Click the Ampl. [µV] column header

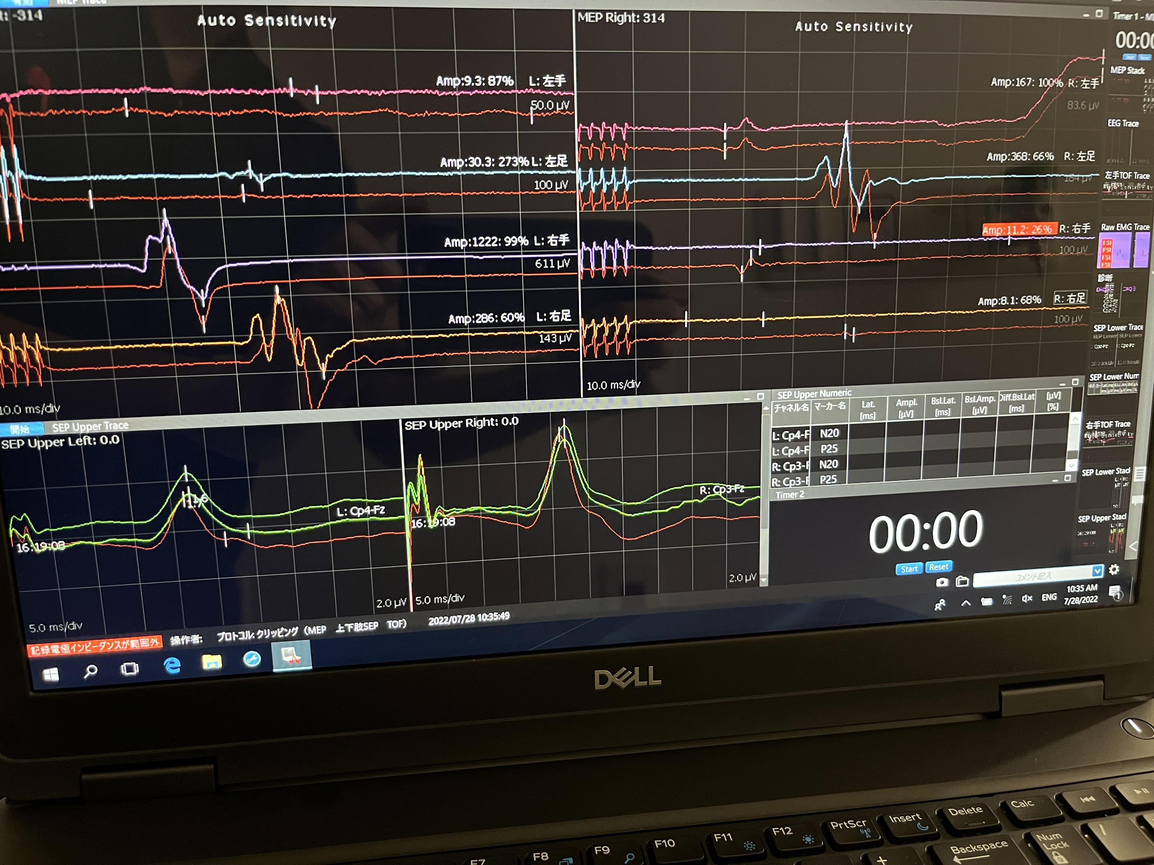coord(906,408)
